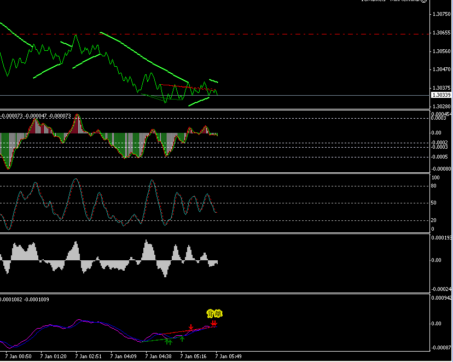Click the 7 Jan 05:16 time label
453x362 pixels.
tap(194, 357)
